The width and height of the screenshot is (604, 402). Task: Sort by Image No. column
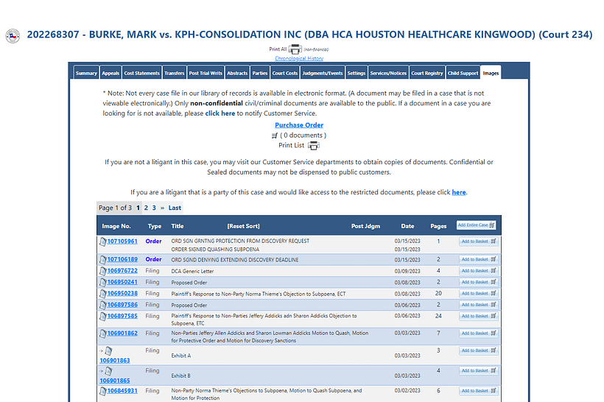pyautogui.click(x=116, y=226)
